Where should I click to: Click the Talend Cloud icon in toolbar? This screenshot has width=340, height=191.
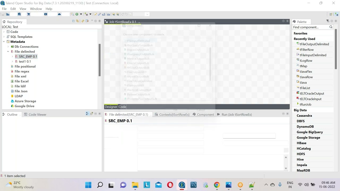tap(59, 14)
